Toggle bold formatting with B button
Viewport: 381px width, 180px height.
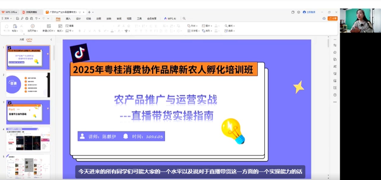[x=80, y=31]
